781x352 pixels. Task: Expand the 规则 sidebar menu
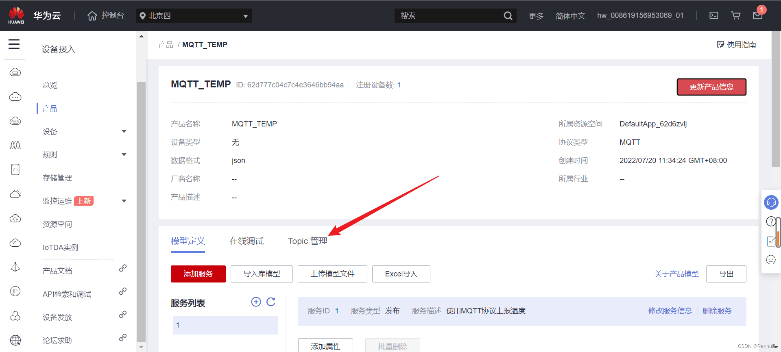124,154
